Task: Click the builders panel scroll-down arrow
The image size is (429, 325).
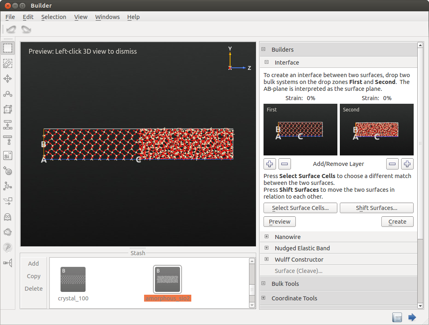Action: [x=421, y=306]
